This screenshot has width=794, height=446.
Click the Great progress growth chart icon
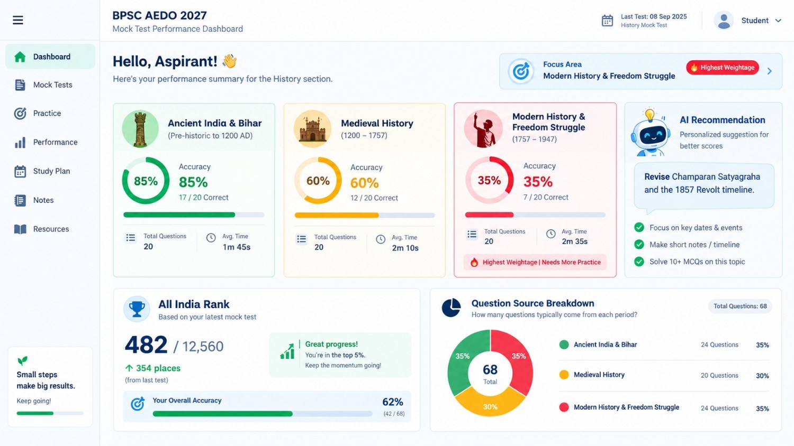tap(287, 351)
